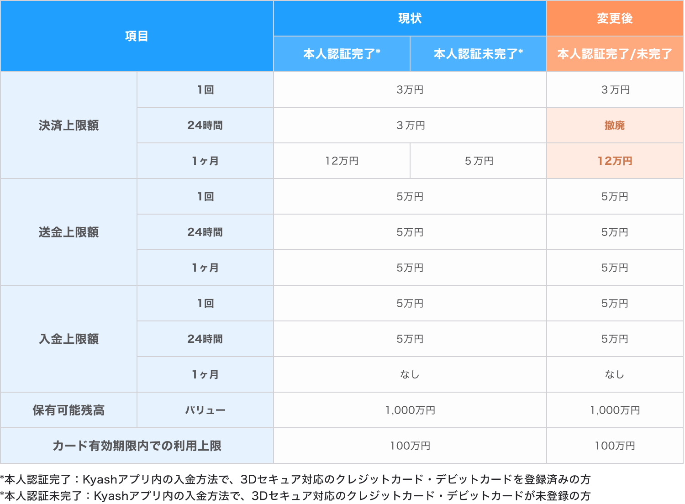Click the 1,000万円 cell under 現状

coord(409,410)
